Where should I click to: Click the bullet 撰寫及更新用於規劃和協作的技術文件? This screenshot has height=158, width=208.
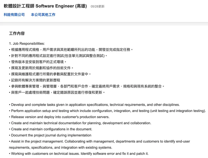(41, 68)
